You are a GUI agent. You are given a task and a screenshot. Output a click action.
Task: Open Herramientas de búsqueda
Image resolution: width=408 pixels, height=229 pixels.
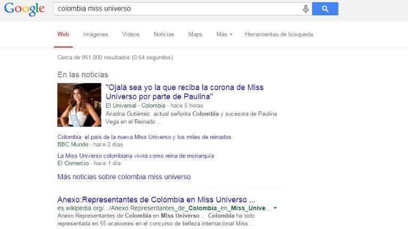(279, 34)
